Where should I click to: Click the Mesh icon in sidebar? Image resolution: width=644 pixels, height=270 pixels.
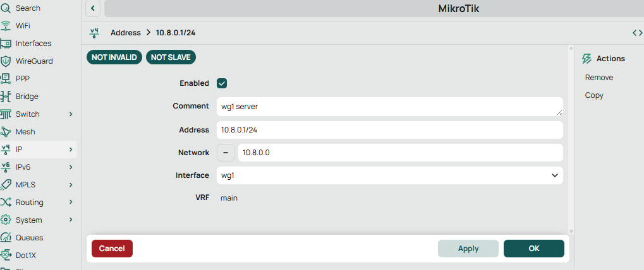coord(5,132)
